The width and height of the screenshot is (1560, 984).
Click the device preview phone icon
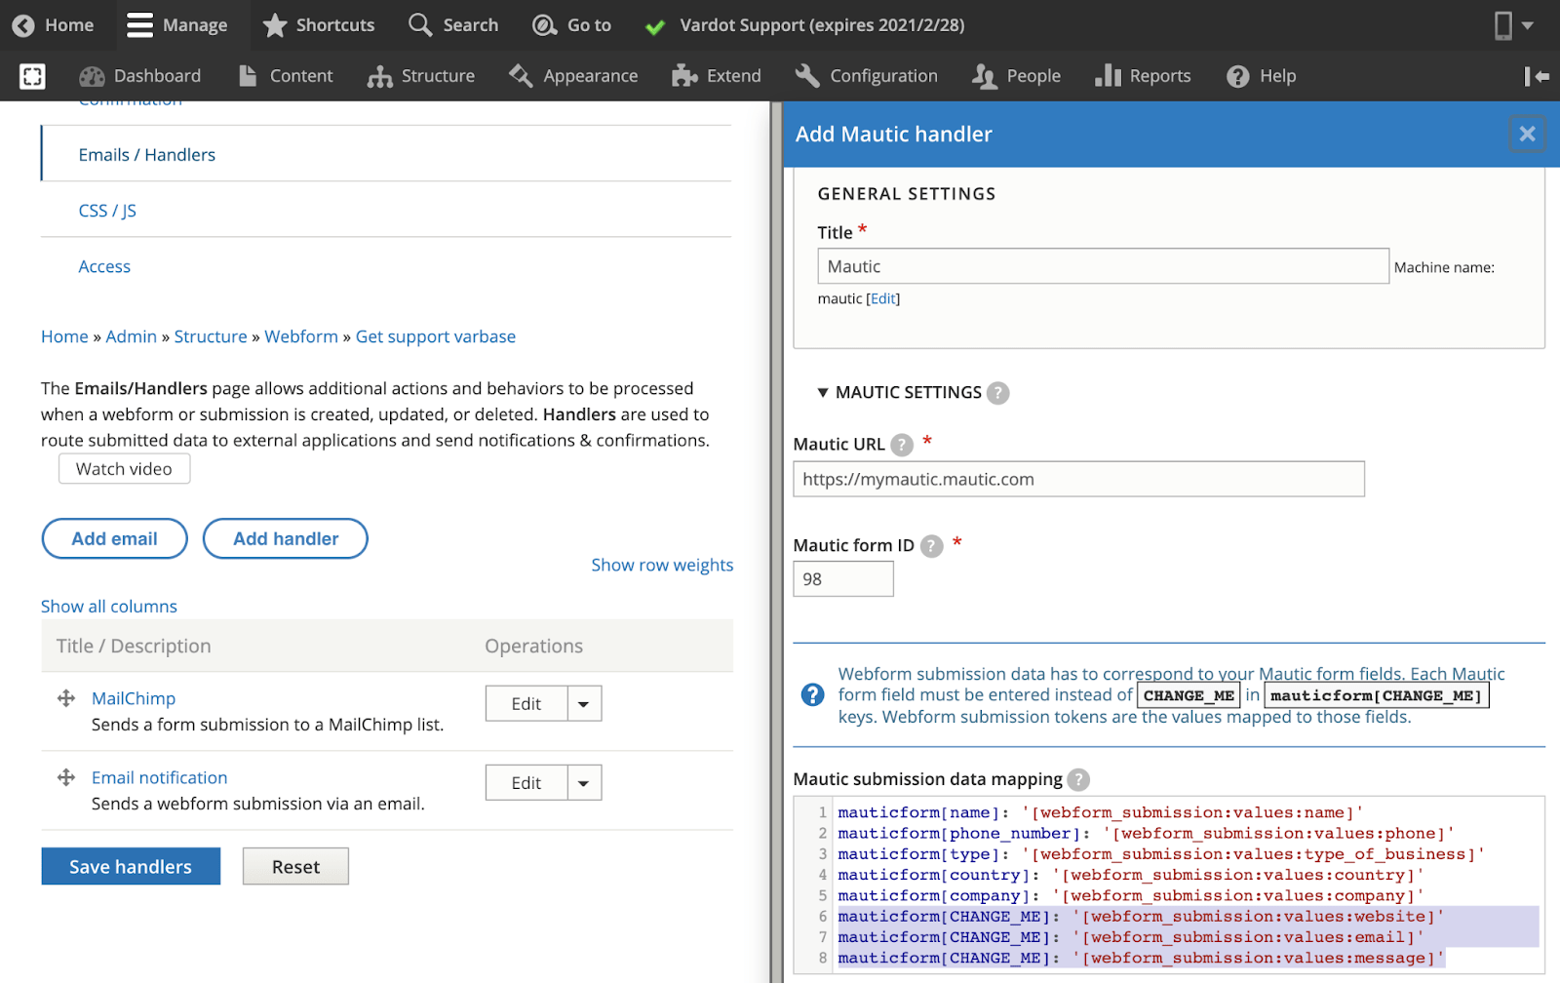(1503, 25)
